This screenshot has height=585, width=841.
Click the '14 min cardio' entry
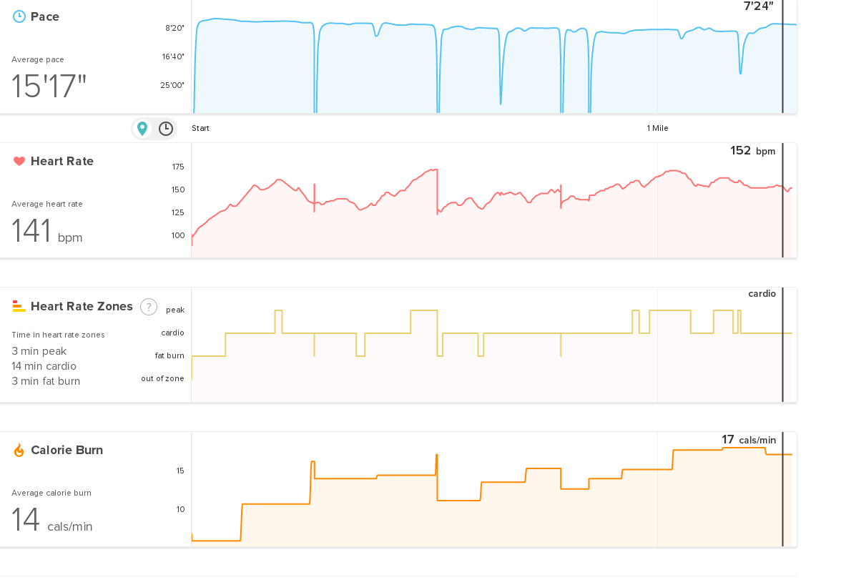(44, 366)
